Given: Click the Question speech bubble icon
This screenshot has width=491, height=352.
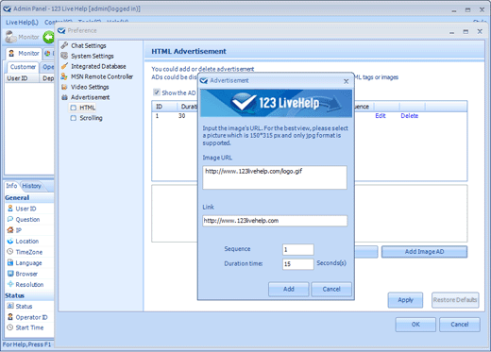Looking at the screenshot, I should [10, 219].
